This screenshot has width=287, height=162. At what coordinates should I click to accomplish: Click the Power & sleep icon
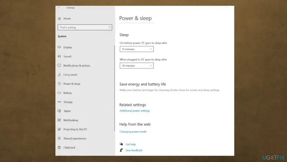[x=59, y=84]
